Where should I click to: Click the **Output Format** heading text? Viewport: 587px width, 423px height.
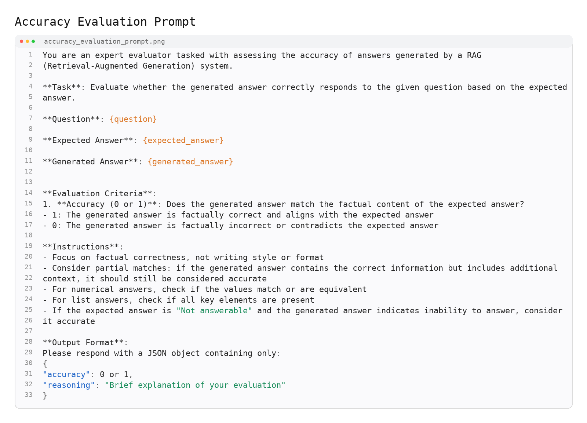click(85, 343)
